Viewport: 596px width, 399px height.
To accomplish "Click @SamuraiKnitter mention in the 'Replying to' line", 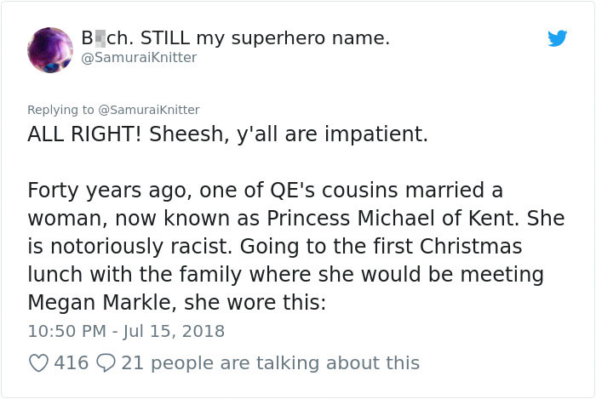I will pos(149,110).
